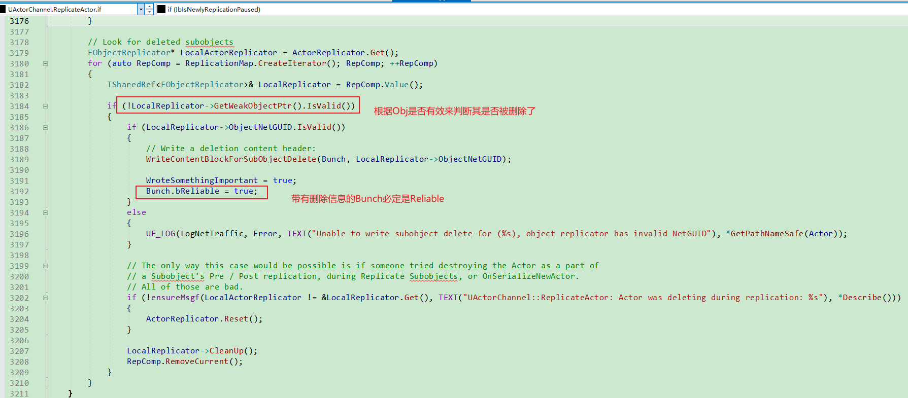This screenshot has height=398, width=908.
Task: Collapse the if block at line 3184
Action: (45, 106)
